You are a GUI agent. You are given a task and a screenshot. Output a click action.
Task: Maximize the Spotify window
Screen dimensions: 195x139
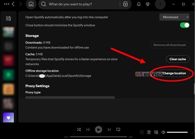[183, 4]
